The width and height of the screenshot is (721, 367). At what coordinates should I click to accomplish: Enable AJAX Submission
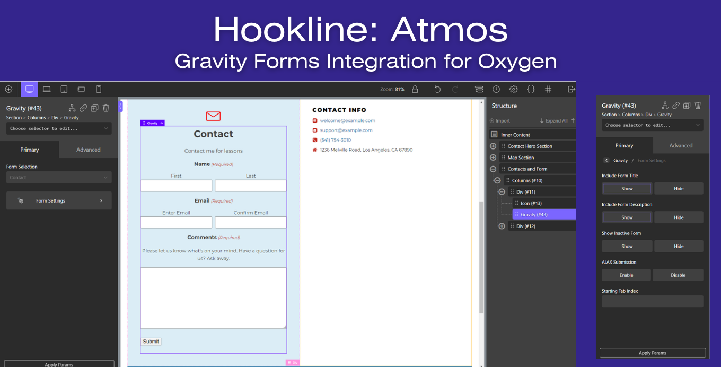[626, 275]
